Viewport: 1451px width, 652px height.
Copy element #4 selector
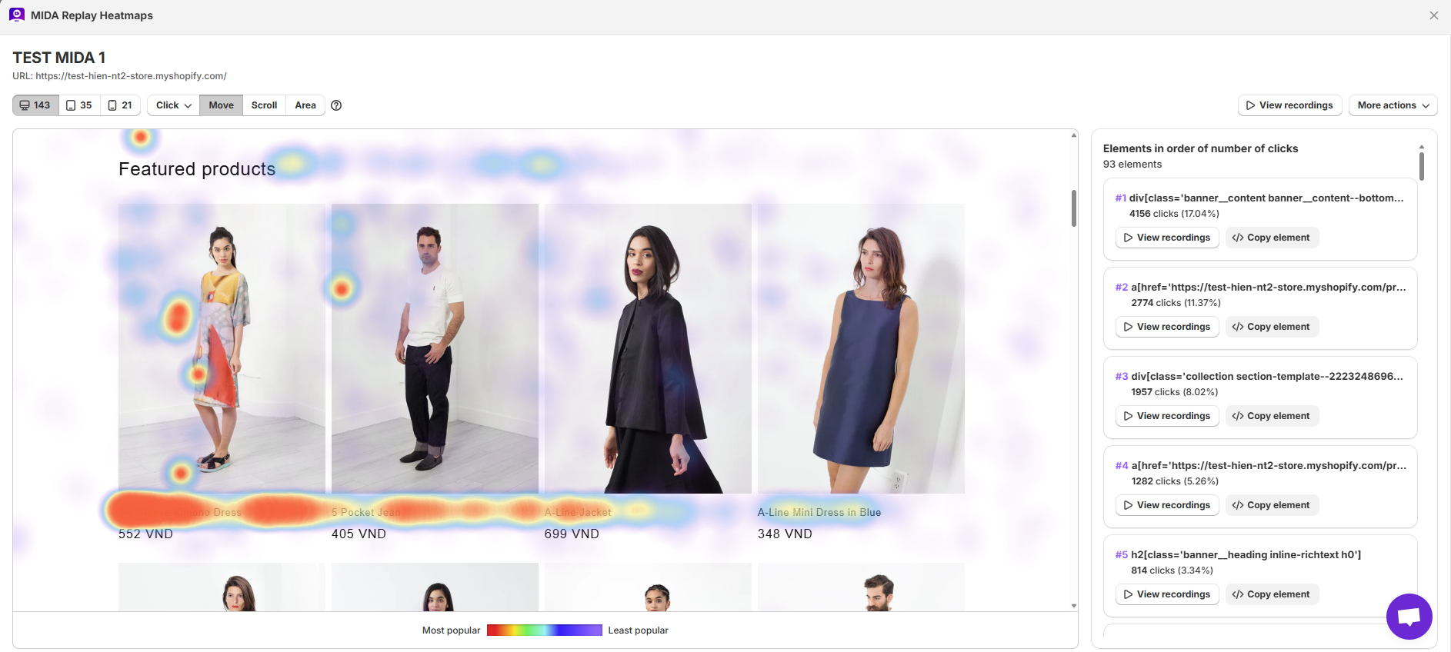point(1272,505)
